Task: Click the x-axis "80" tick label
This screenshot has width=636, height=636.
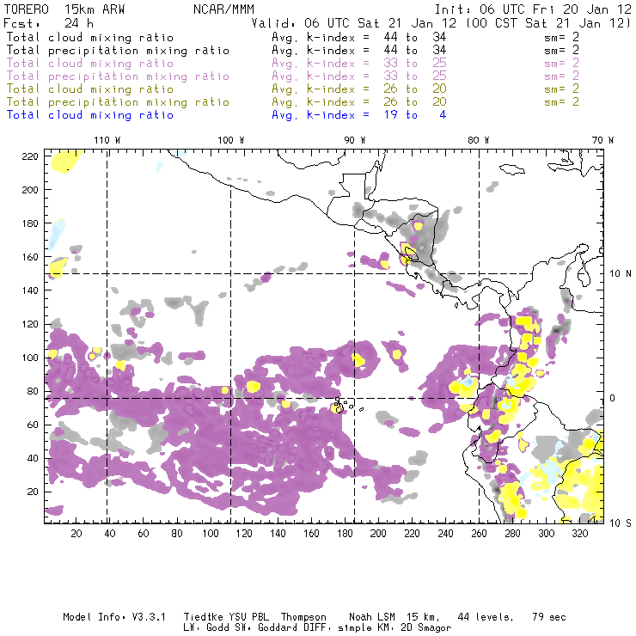Action: pyautogui.click(x=177, y=534)
